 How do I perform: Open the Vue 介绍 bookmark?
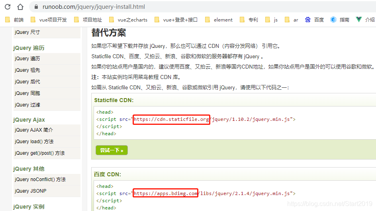366,20
